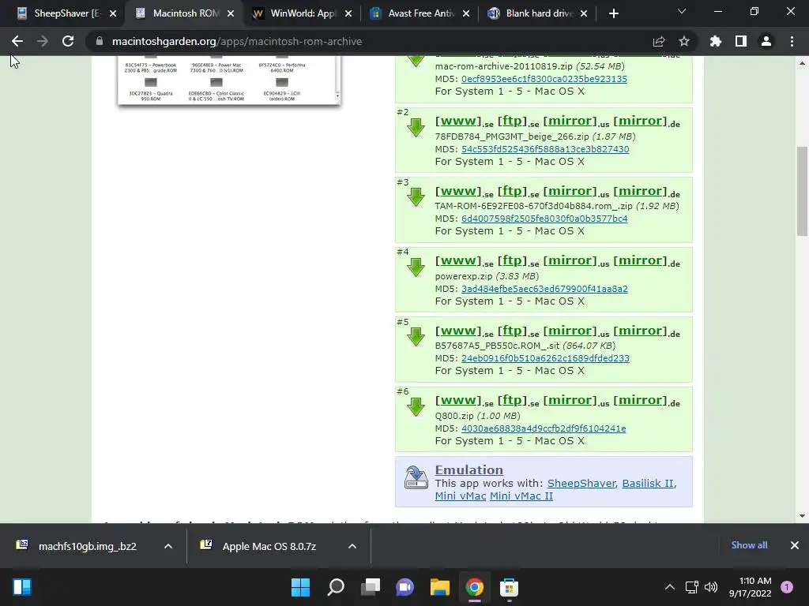
Task: Close the WinWorld tab
Action: click(348, 13)
